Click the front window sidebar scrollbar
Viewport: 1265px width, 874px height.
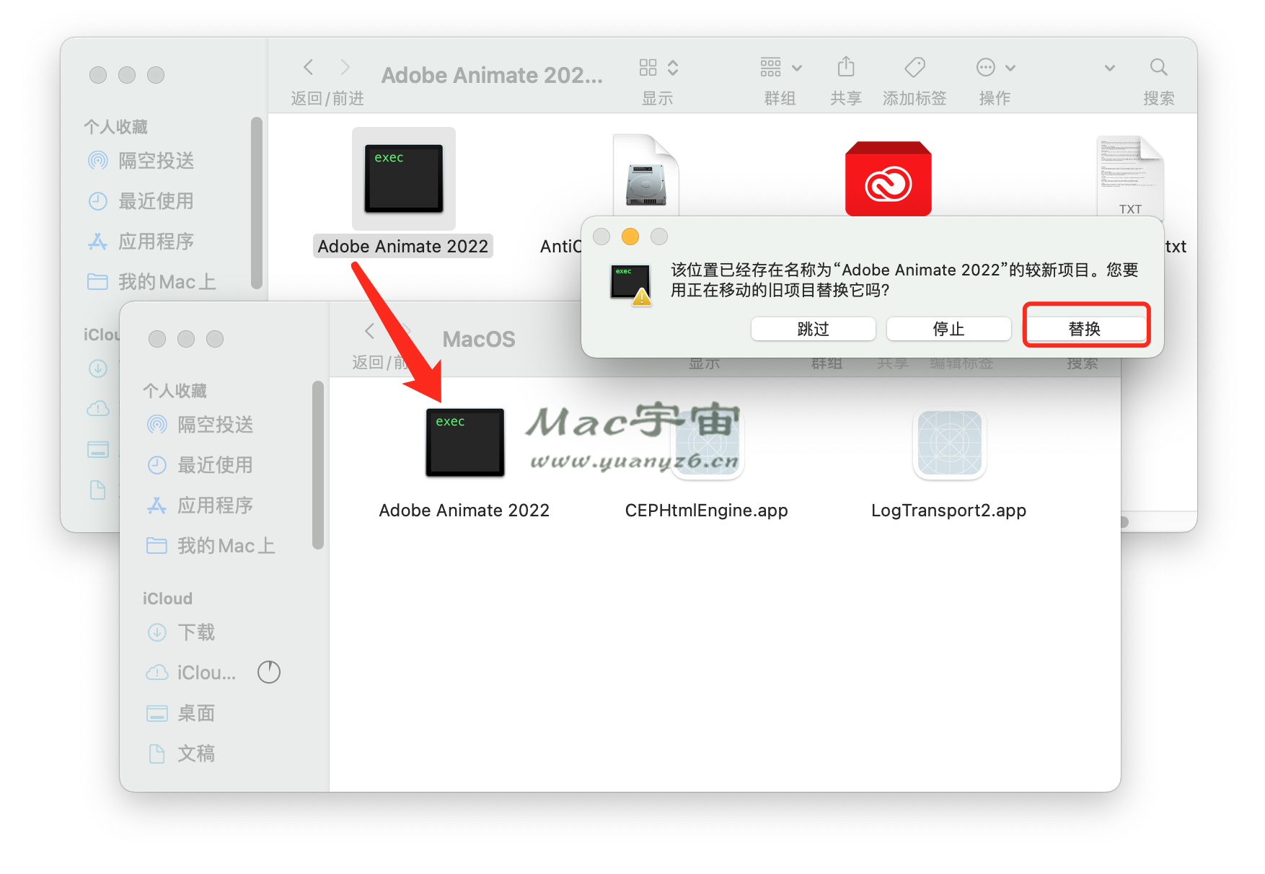tap(318, 465)
